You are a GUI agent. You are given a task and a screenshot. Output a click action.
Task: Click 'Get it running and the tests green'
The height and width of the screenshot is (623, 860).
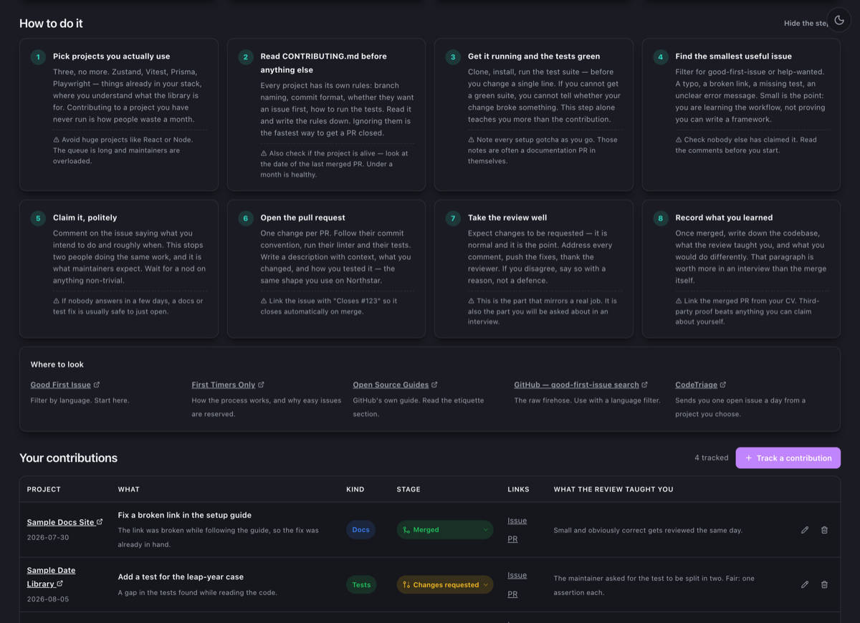point(534,56)
